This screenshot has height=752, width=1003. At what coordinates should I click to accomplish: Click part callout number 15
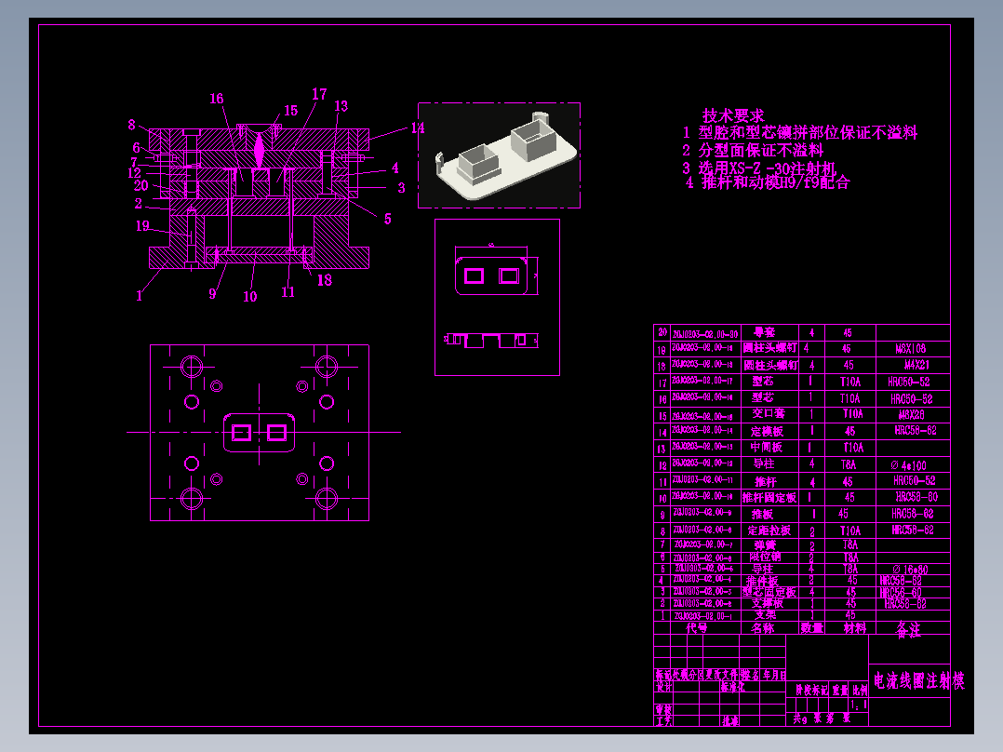pos(290,111)
